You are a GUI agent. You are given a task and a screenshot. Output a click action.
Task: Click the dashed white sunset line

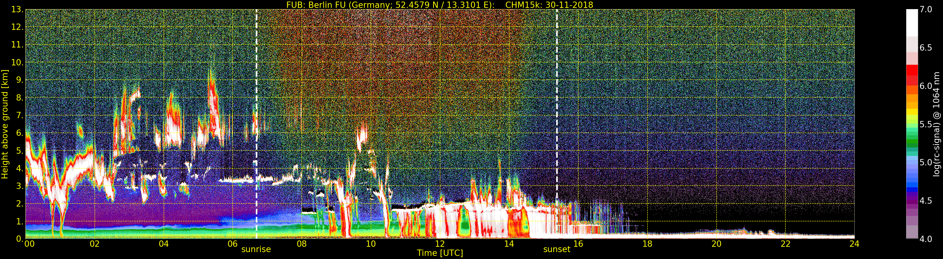[557, 124]
